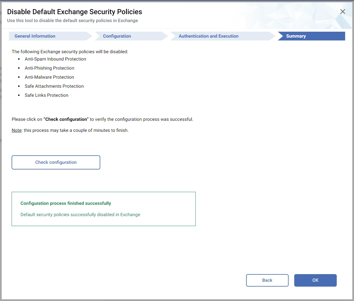This screenshot has width=354, height=301.
Task: Click the 'following Exchange security policies will be disabled' line
Action: click(x=70, y=52)
